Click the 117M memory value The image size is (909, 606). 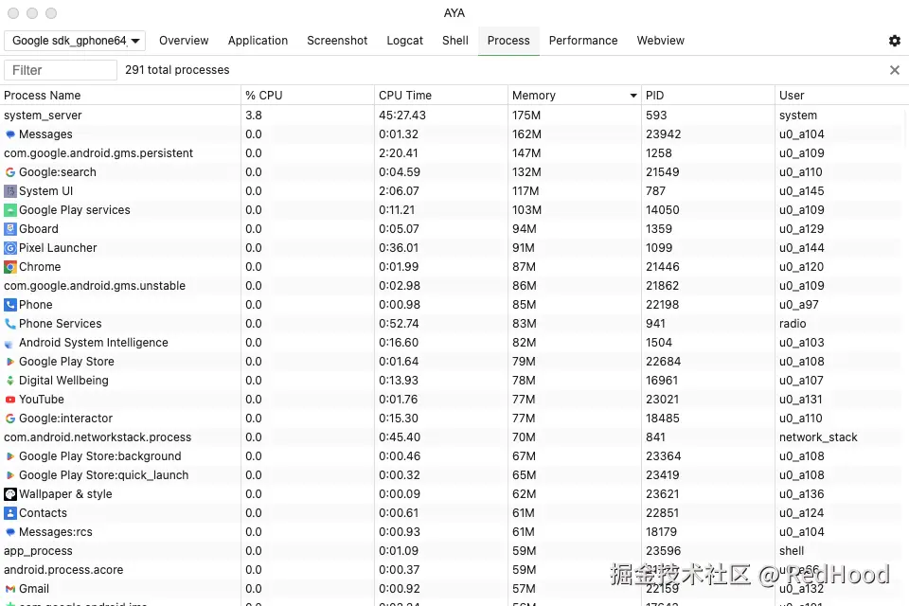pos(526,191)
